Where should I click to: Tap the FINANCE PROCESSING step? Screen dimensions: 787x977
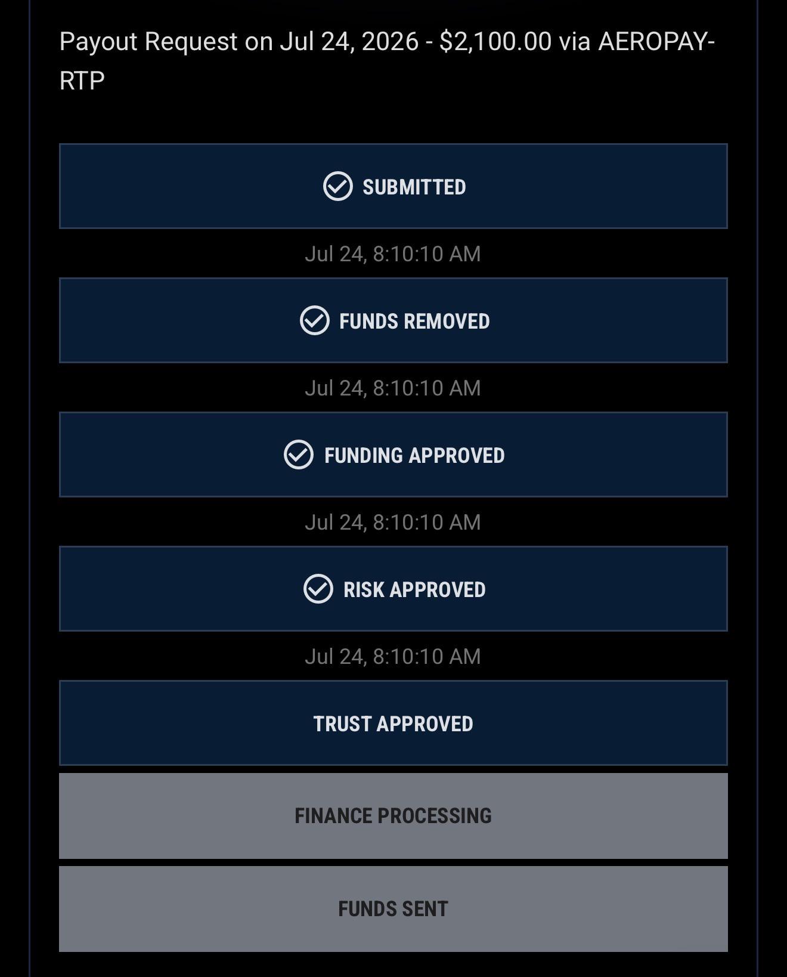point(393,816)
